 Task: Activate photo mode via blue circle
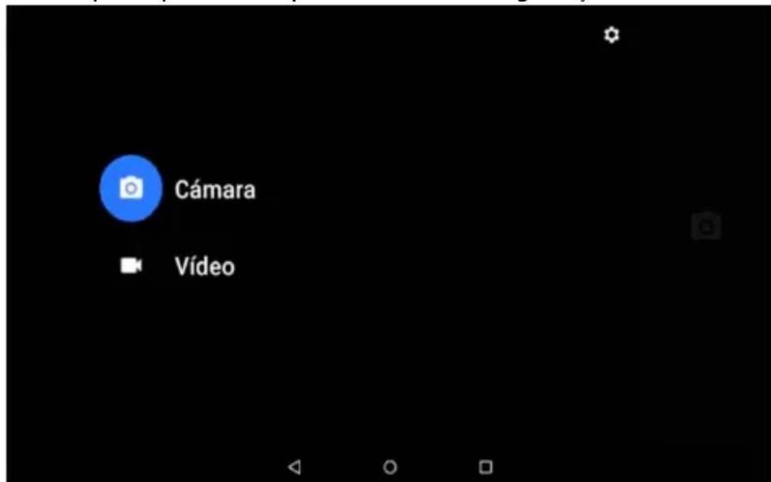(x=131, y=188)
